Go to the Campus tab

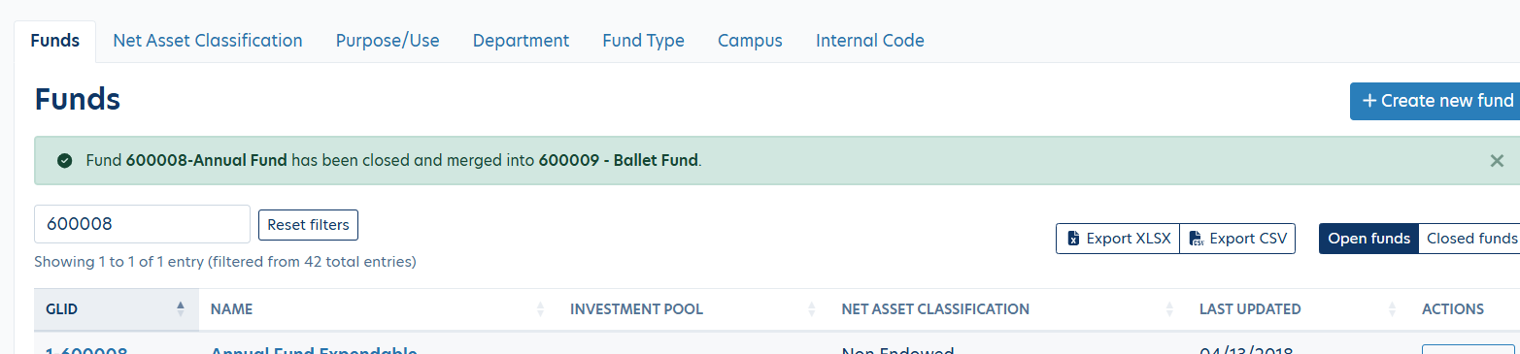[x=750, y=41]
